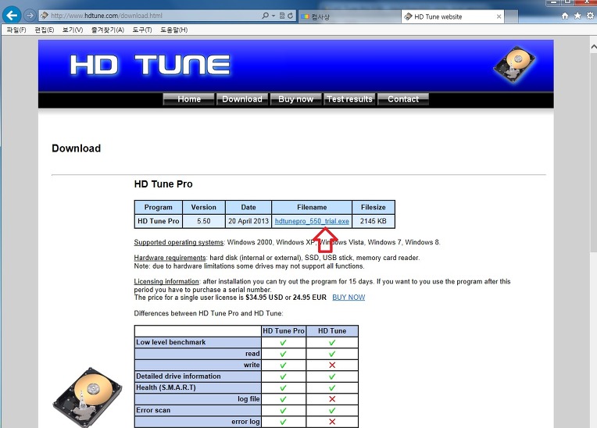Open the 편집(E) menu
The height and width of the screenshot is (428, 597).
coord(45,30)
